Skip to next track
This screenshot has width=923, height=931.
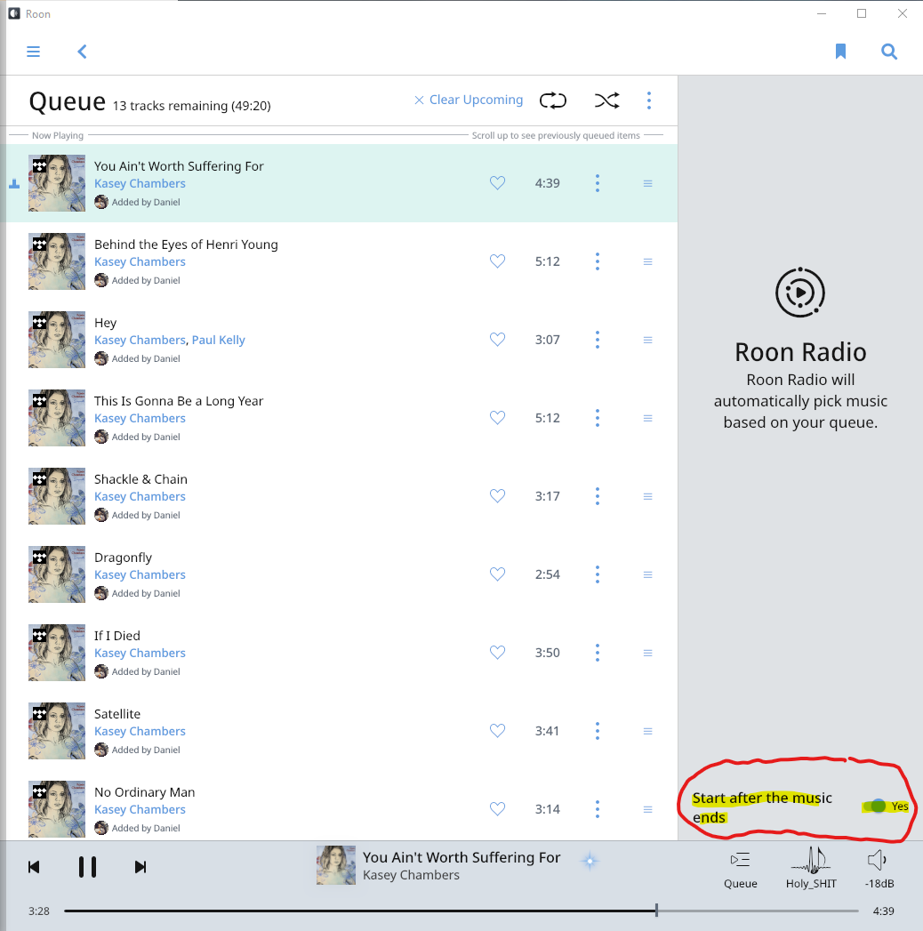[x=140, y=867]
